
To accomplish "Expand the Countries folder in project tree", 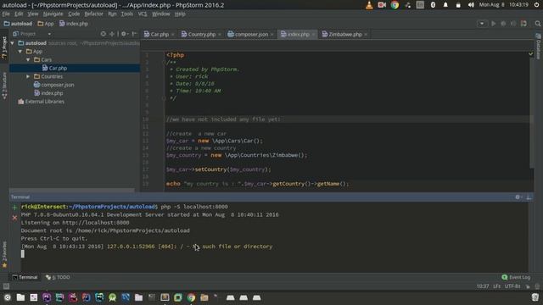I will 28,76.
